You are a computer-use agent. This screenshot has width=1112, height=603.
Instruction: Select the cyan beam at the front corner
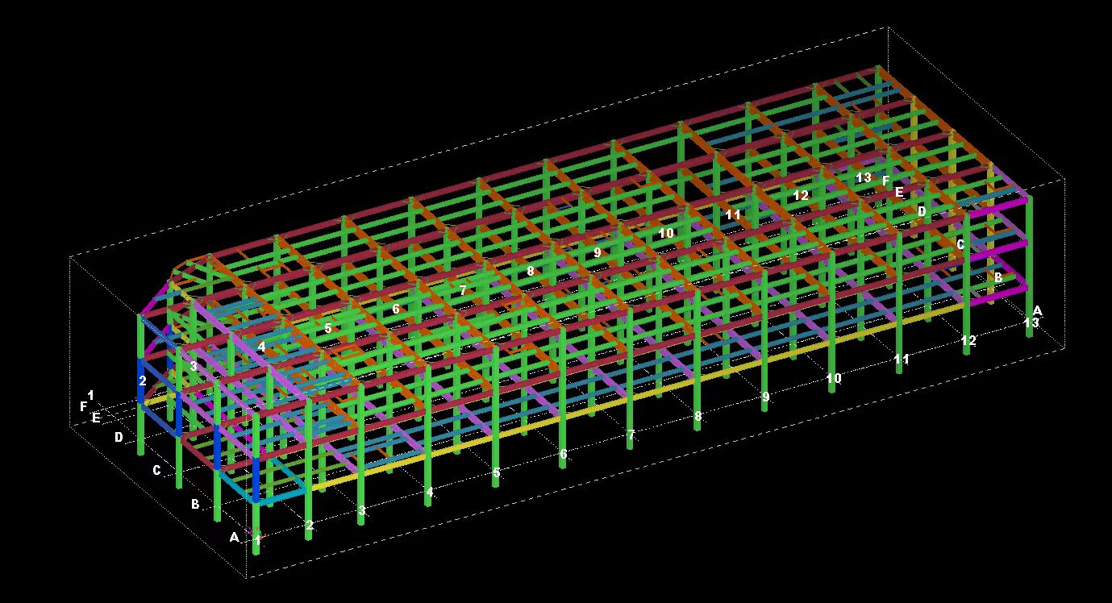point(282,497)
